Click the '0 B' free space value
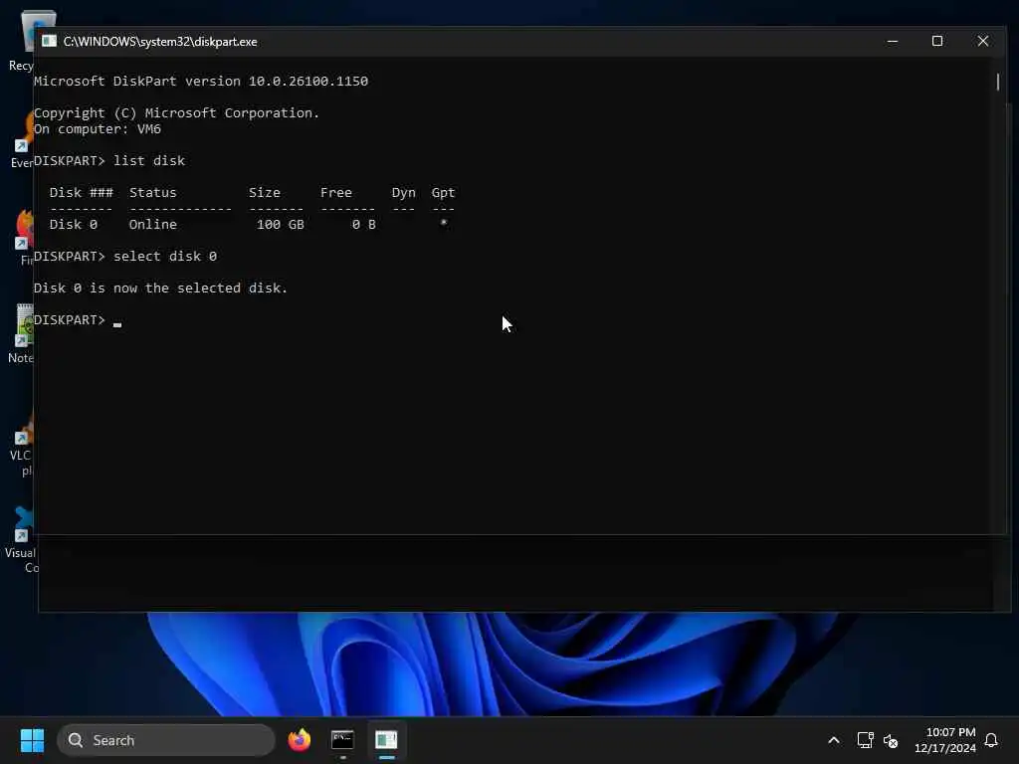Image resolution: width=1019 pixels, height=764 pixels. pos(364,224)
